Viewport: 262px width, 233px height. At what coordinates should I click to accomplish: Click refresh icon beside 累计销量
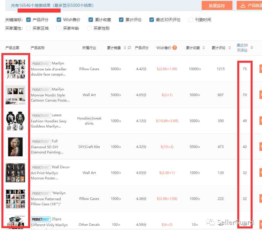[129, 48]
